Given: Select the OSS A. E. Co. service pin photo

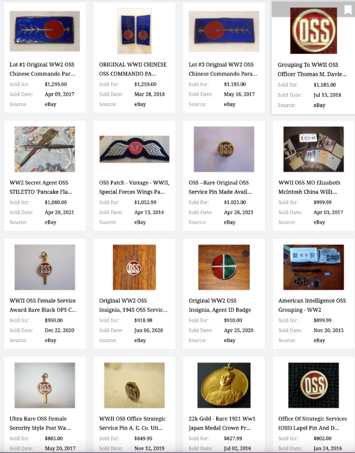Looking at the screenshot, I should coord(134,385).
